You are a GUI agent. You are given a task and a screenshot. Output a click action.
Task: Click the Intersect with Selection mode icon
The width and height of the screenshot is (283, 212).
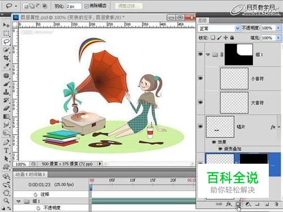[45, 6]
